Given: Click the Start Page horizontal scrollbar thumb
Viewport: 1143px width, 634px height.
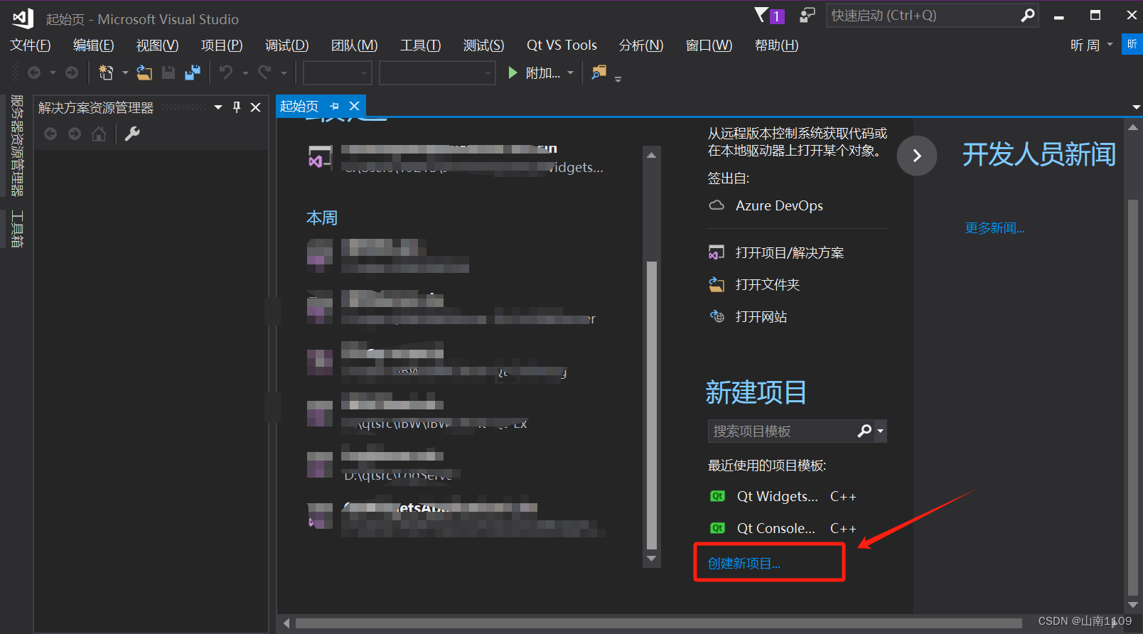Looking at the screenshot, I should coord(658,623).
